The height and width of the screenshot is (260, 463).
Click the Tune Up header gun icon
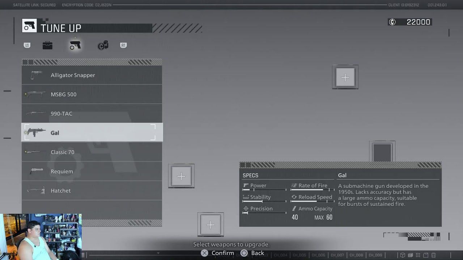29,26
